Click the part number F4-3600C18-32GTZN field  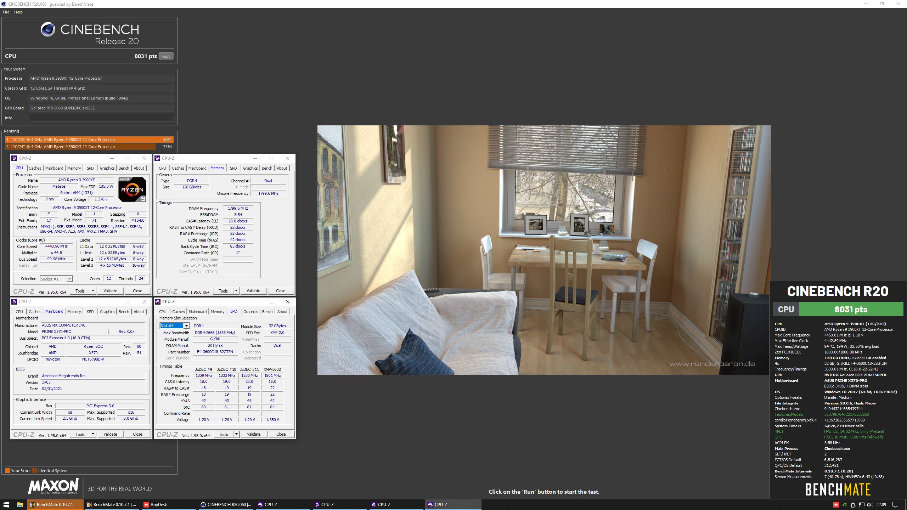coord(215,352)
